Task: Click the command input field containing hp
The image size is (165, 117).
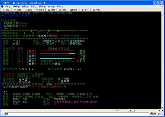Action: [77, 114]
